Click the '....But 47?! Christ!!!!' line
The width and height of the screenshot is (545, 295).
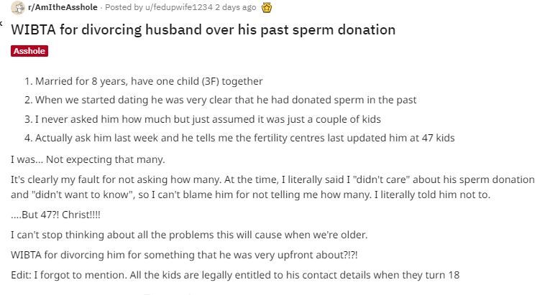click(55, 215)
